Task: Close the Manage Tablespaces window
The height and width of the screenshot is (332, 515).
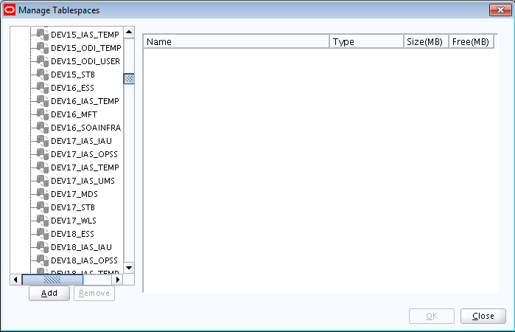Action: (x=500, y=10)
